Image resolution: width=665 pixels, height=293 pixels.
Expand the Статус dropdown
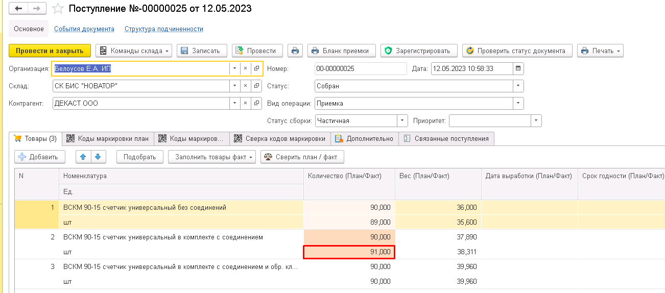(518, 86)
